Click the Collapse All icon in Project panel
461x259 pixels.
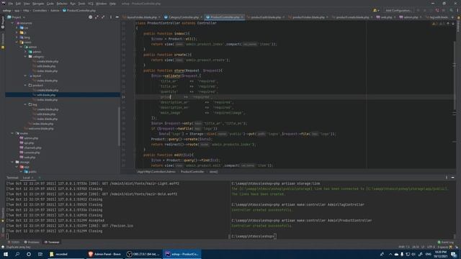(x=103, y=17)
